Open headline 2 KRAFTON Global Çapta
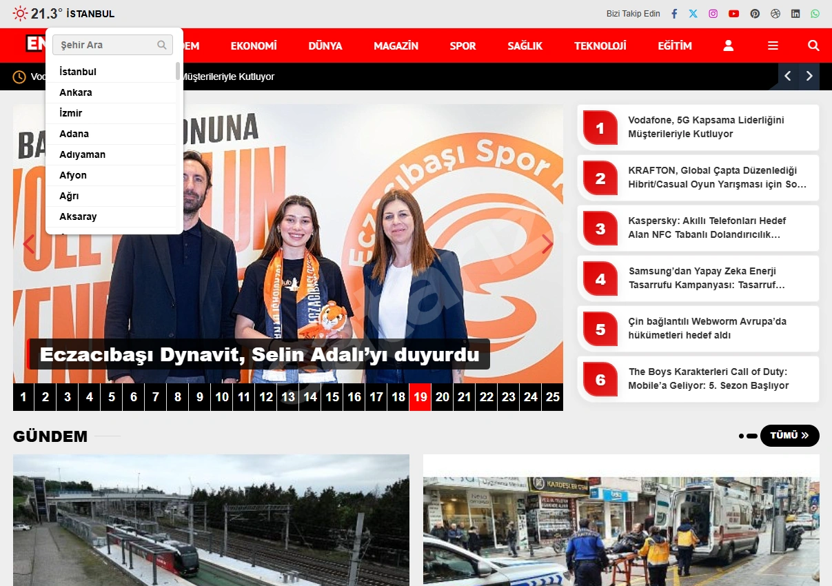This screenshot has height=586, width=832. 698,177
